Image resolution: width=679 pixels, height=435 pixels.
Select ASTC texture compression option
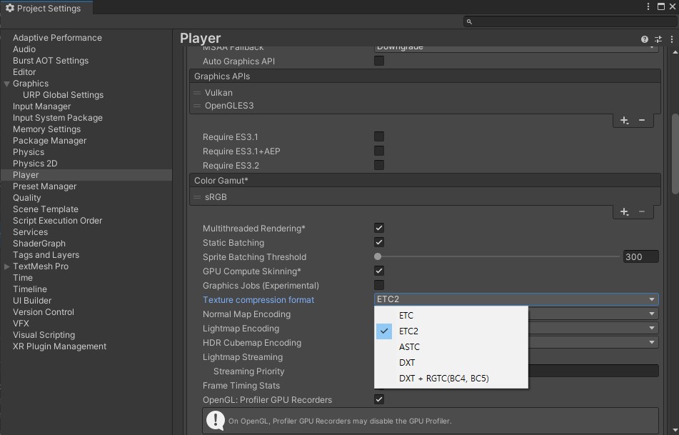(x=451, y=346)
